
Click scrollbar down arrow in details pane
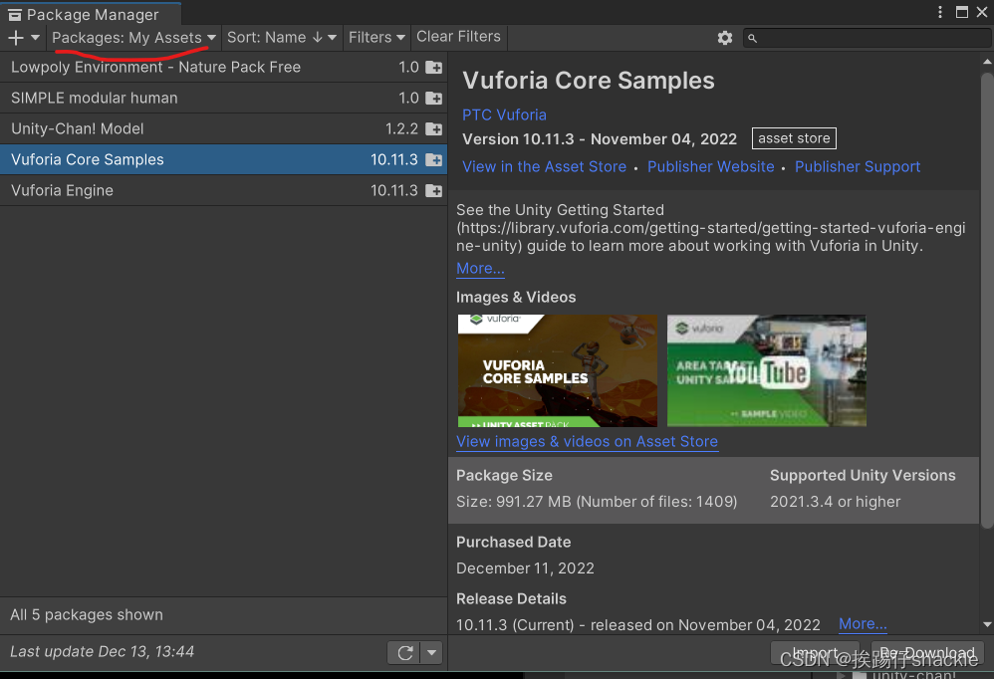(987, 624)
